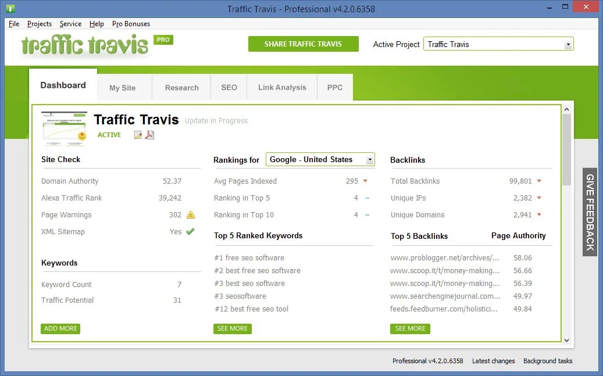Switch to the Link Analysis tab

coord(282,88)
